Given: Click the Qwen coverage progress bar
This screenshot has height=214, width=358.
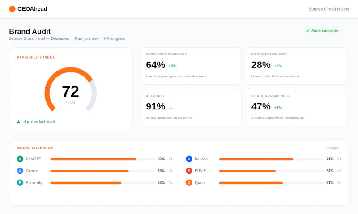Looking at the screenshot, I should click(271, 183).
